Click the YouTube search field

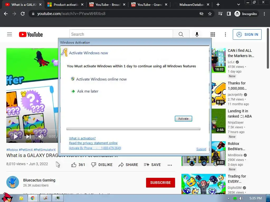[x=121, y=34]
